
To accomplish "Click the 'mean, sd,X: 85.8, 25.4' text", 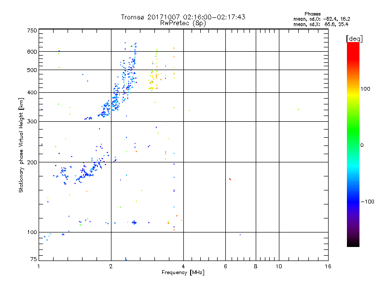I will 321,24.
